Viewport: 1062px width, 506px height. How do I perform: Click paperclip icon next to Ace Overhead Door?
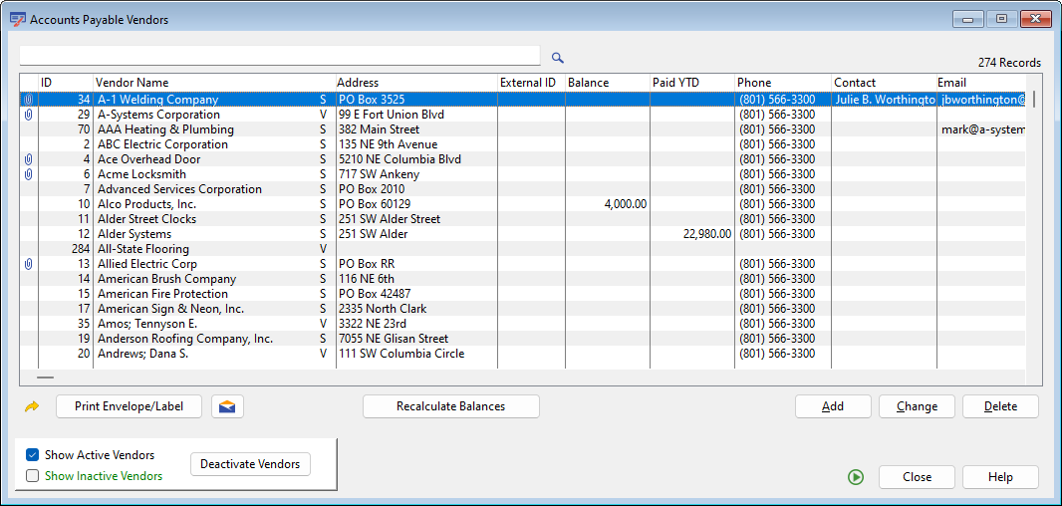pos(29,159)
